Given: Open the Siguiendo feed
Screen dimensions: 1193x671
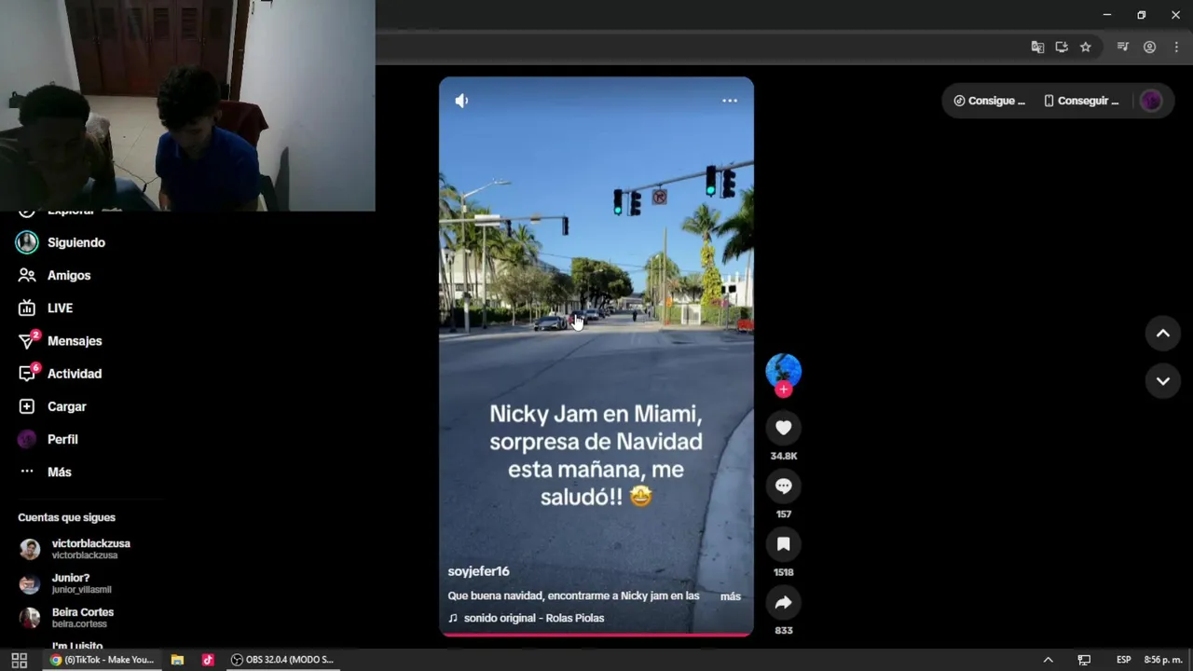Looking at the screenshot, I should (62, 242).
